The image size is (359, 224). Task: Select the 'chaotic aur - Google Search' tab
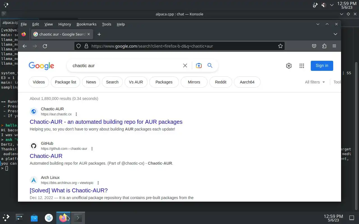[x=62, y=34]
